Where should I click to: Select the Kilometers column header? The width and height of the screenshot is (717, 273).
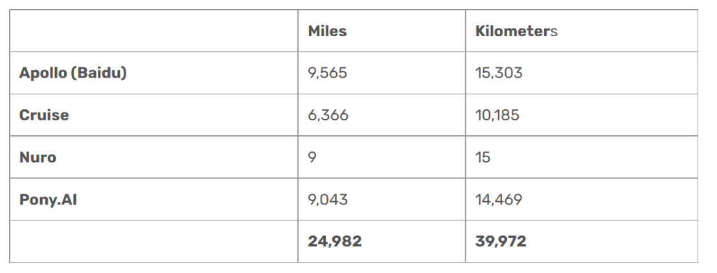[516, 31]
